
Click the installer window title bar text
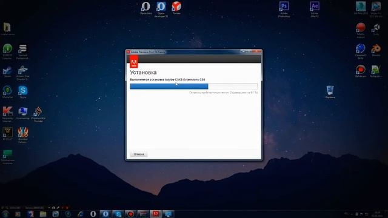[x=148, y=52]
